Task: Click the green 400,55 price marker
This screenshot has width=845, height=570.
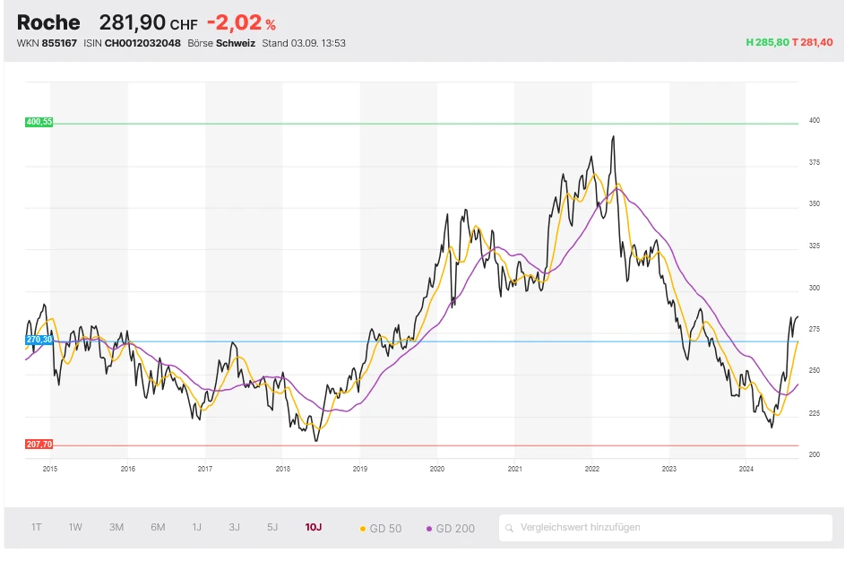Action: pos(39,122)
